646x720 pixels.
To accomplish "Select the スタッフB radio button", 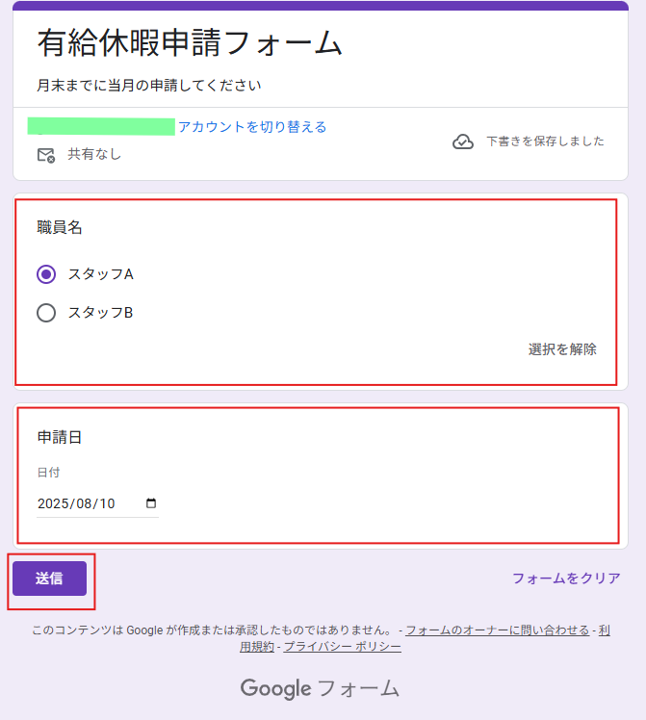I will pyautogui.click(x=46, y=313).
